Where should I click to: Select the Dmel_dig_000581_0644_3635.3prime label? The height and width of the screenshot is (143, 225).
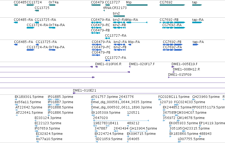pyautogui.click(x=121, y=102)
